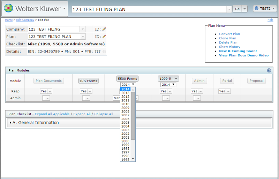Viewport: 279px width, 179px height.
Task: Select Show History in Plan Menu
Action: pyautogui.click(x=229, y=47)
